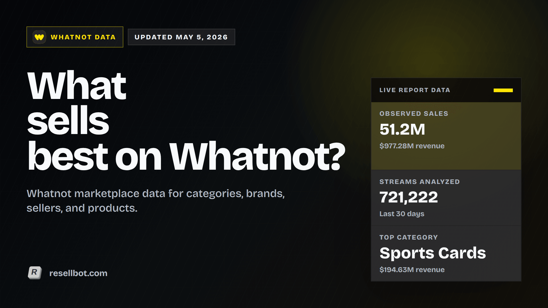Click the STREAMS ANALYZED label
The height and width of the screenshot is (308, 548).
pyautogui.click(x=420, y=182)
